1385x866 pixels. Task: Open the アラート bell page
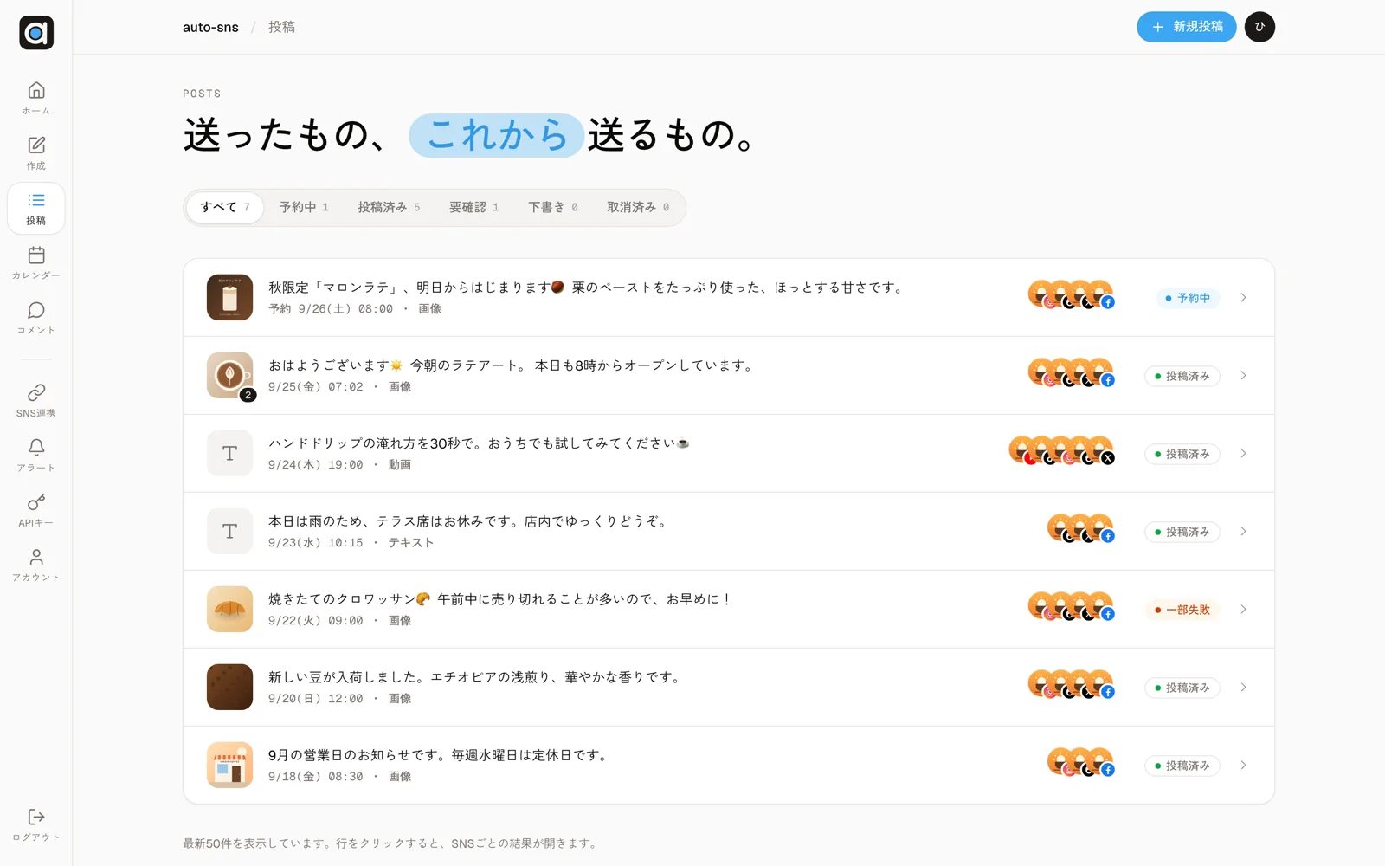36,455
